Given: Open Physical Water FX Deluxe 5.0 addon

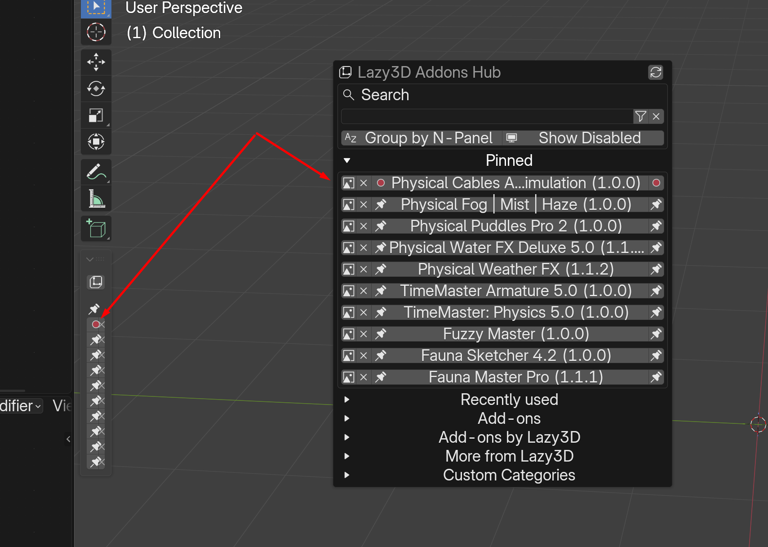Looking at the screenshot, I should click(x=510, y=248).
